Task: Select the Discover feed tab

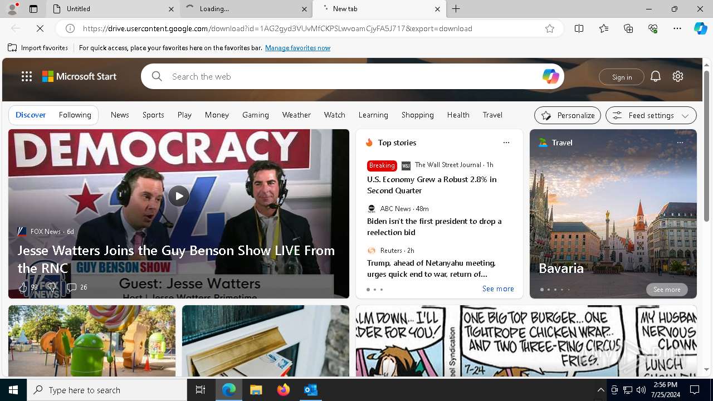Action: [x=31, y=115]
